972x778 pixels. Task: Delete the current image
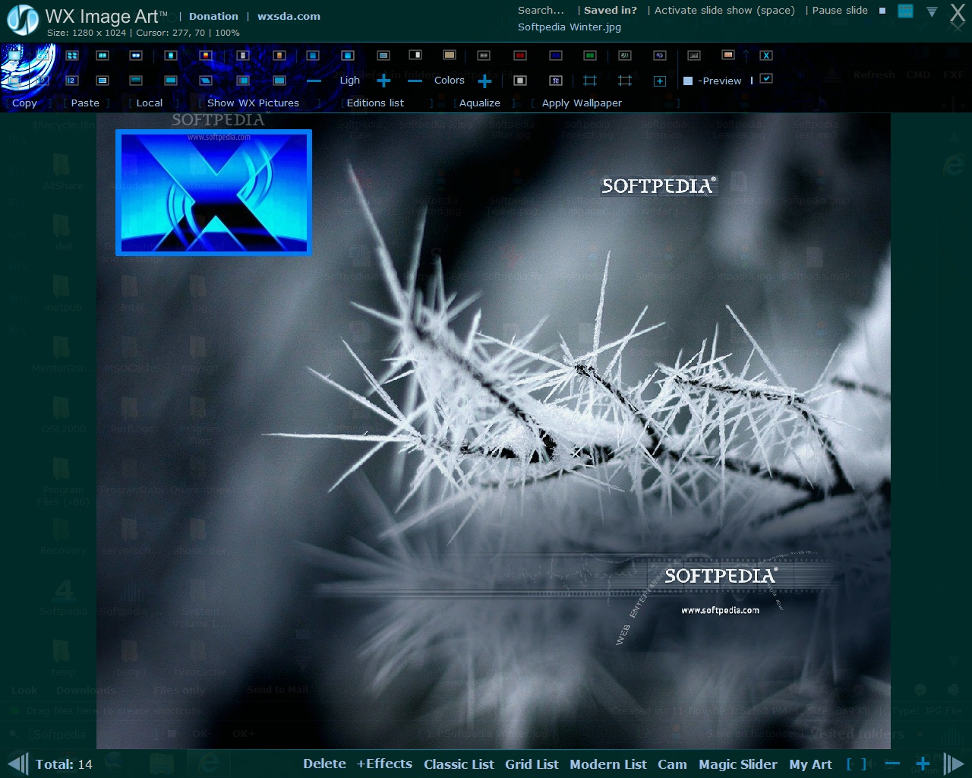[x=324, y=764]
